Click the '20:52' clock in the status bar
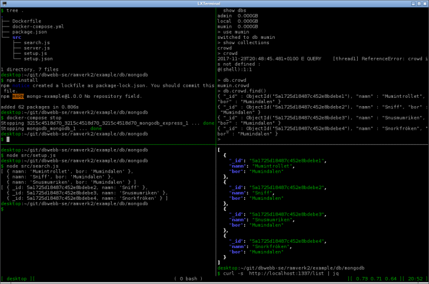This screenshot has width=429, height=284. pos(415,279)
